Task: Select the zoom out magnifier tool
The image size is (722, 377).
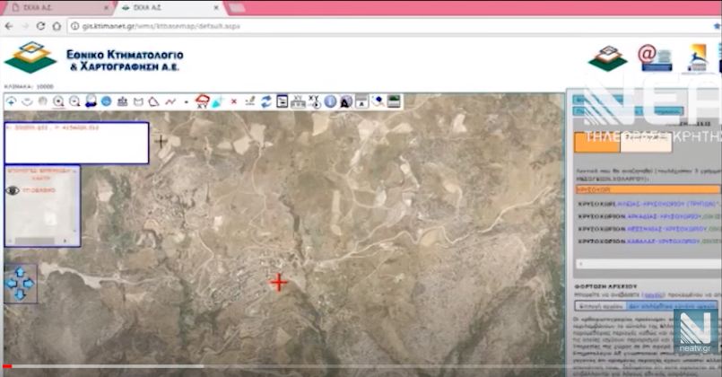Action: (74, 101)
